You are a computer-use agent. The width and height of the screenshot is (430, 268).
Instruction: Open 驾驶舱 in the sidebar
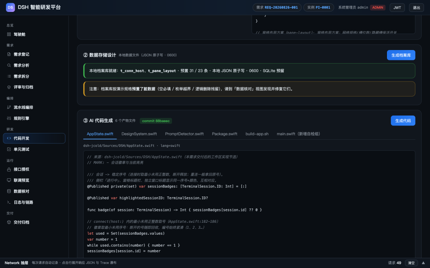click(34, 35)
